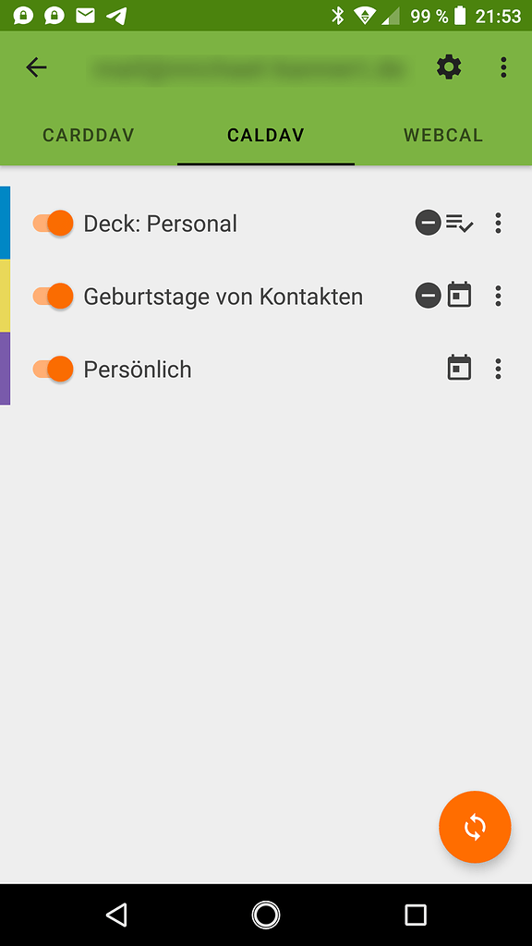
Task: Click the calendar icon for Geburtstage von Kontakten
Action: pyautogui.click(x=458, y=296)
